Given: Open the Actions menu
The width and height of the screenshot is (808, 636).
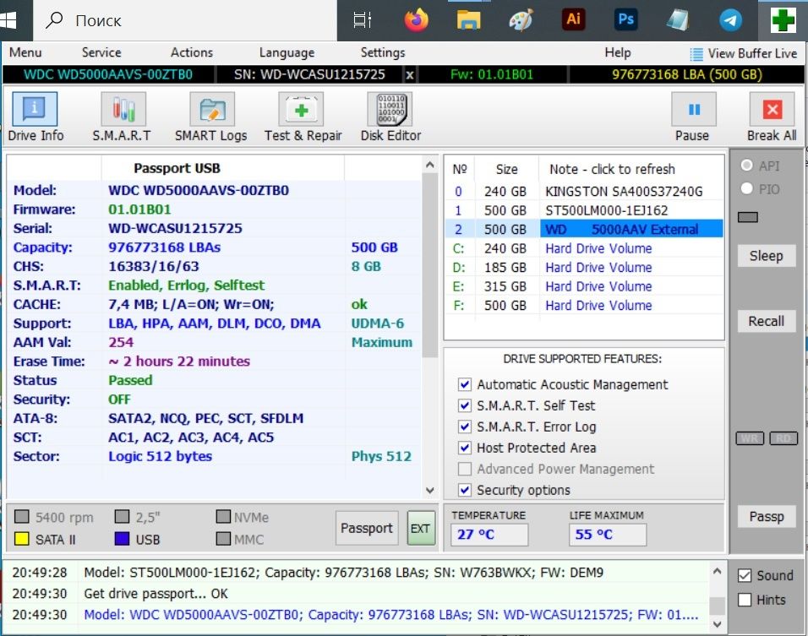Looking at the screenshot, I should point(192,52).
